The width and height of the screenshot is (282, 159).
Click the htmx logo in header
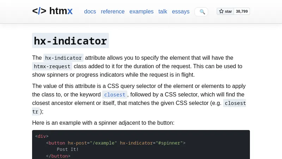click(x=52, y=11)
